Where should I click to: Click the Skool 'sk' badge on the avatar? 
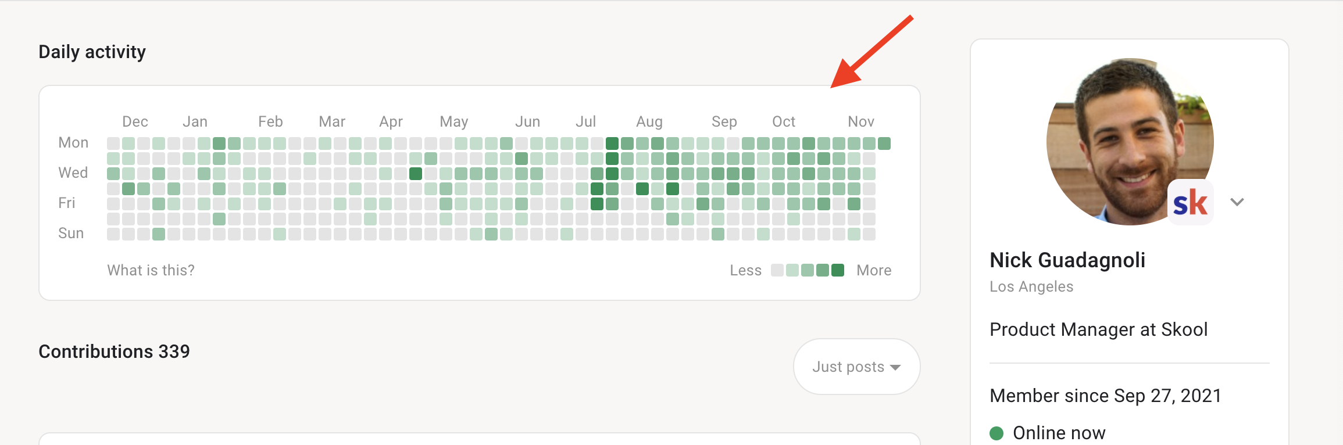(x=1190, y=202)
